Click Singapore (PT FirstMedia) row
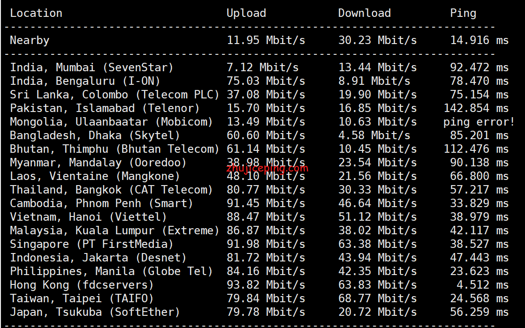Viewport: 525px width, 328px height. [92, 244]
